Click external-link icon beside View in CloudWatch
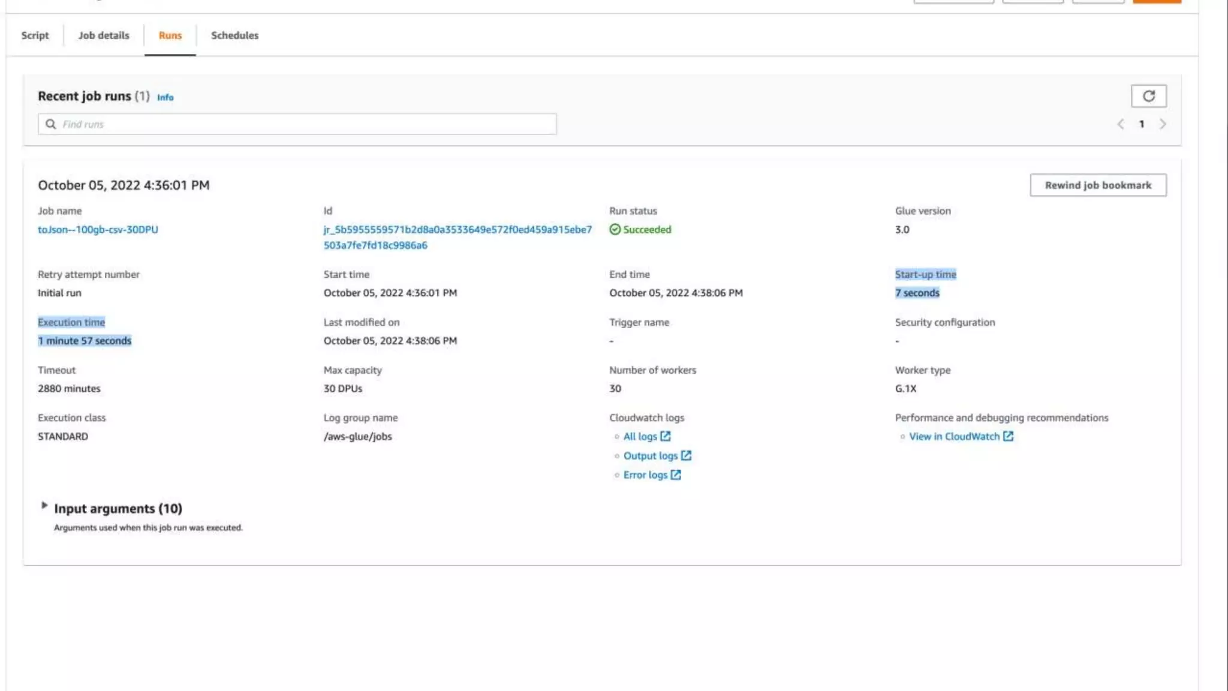The width and height of the screenshot is (1228, 691). (x=1008, y=437)
